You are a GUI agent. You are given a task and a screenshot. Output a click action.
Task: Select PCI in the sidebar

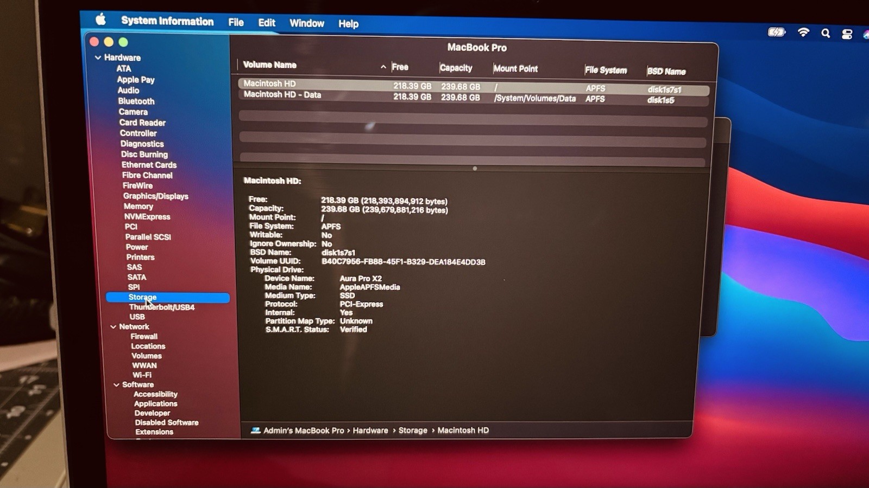[131, 227]
